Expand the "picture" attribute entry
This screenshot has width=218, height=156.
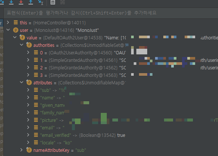(x=28, y=120)
